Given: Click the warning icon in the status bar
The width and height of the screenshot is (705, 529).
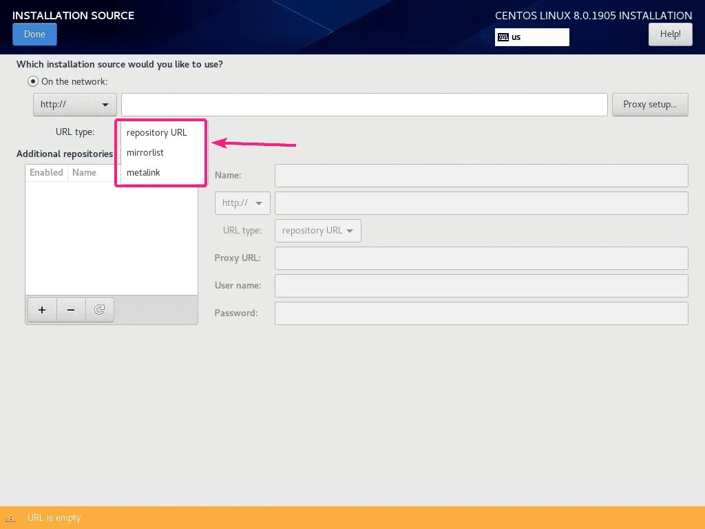Looking at the screenshot, I should tap(11, 518).
